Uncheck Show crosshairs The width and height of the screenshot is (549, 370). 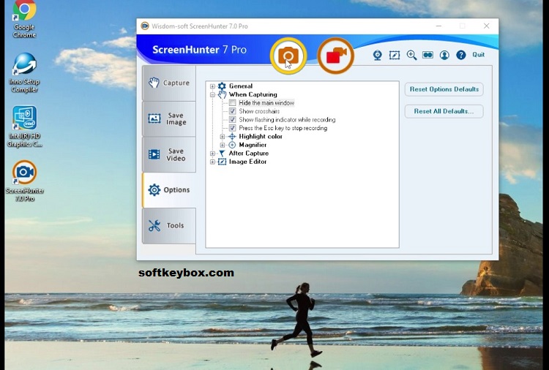(x=233, y=111)
